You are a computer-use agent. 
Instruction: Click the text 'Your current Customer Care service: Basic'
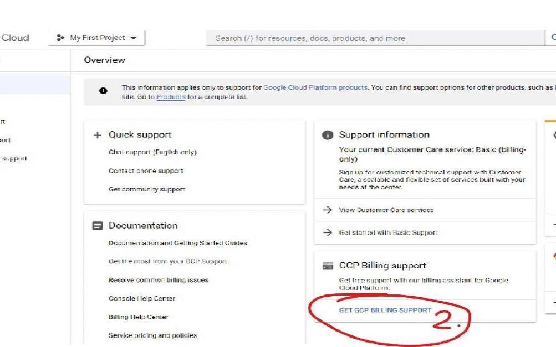418,150
